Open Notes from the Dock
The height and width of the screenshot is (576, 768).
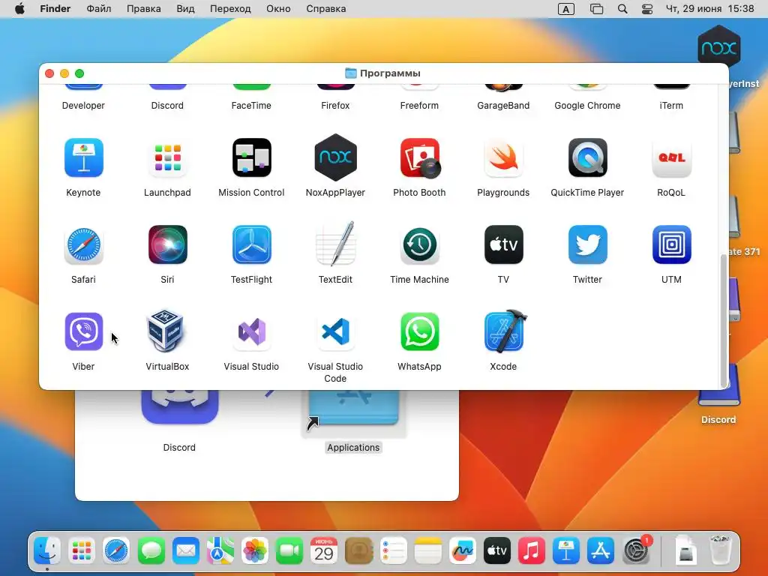click(x=428, y=551)
